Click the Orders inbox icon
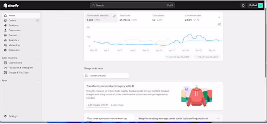The image size is (267, 124). 5,20
